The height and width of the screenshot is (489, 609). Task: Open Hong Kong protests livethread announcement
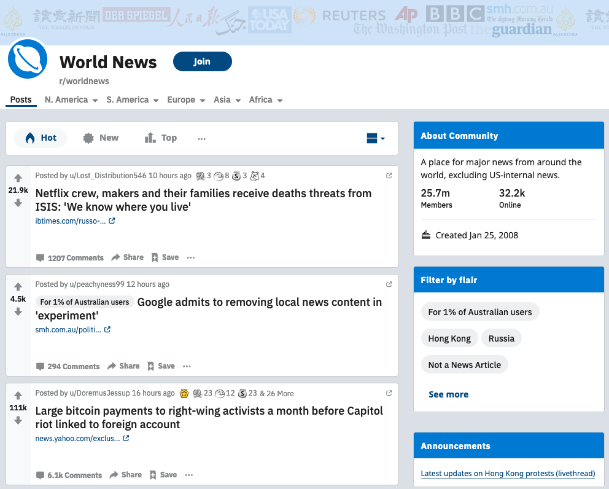pyautogui.click(x=508, y=474)
